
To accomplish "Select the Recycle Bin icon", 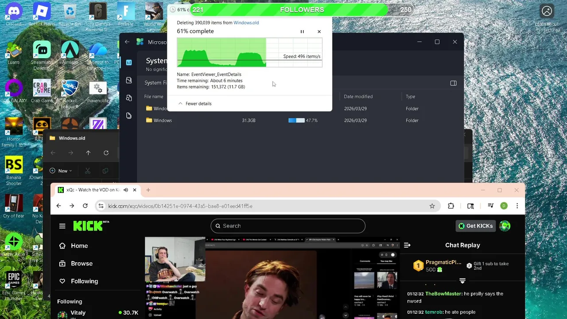I will (x=70, y=14).
